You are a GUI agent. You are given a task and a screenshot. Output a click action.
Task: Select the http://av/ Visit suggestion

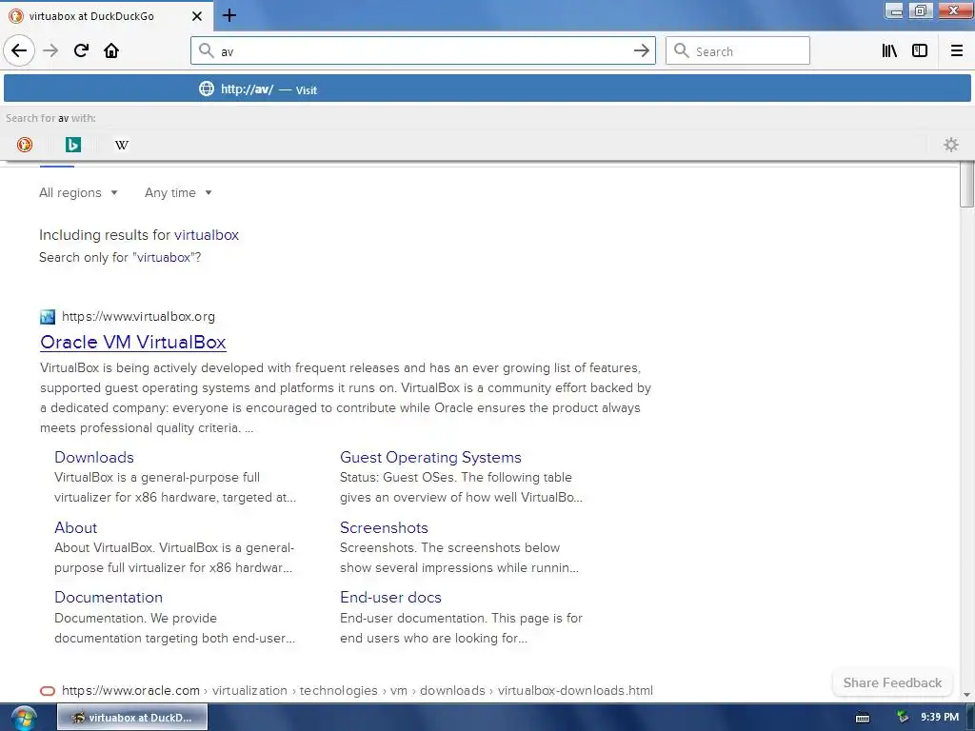click(487, 89)
